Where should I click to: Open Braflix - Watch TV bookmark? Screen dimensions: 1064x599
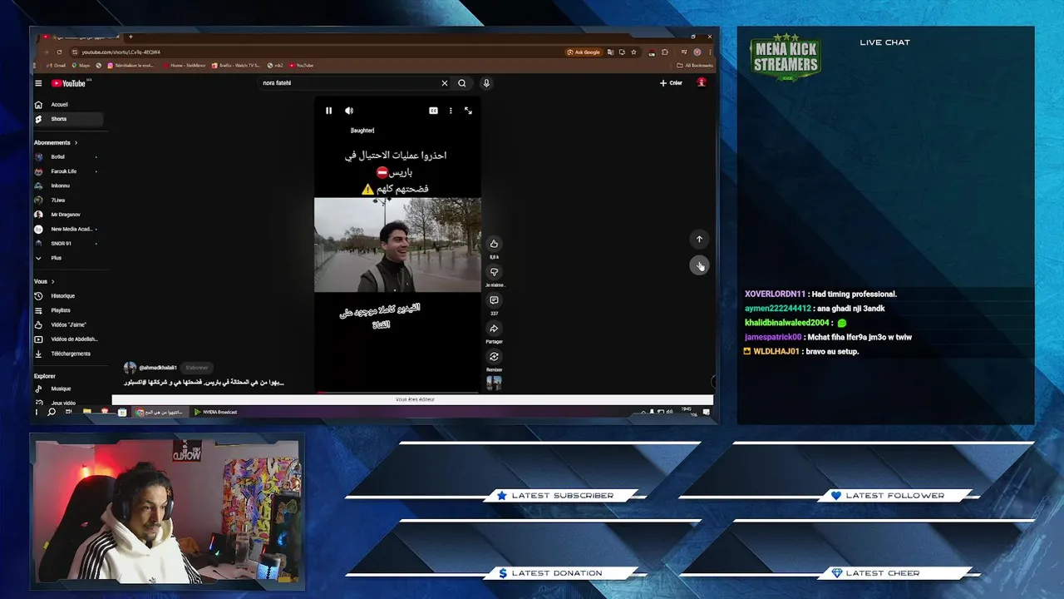[237, 65]
